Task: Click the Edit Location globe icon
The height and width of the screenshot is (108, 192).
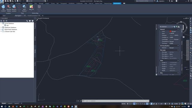Action: [x=3, y=7]
